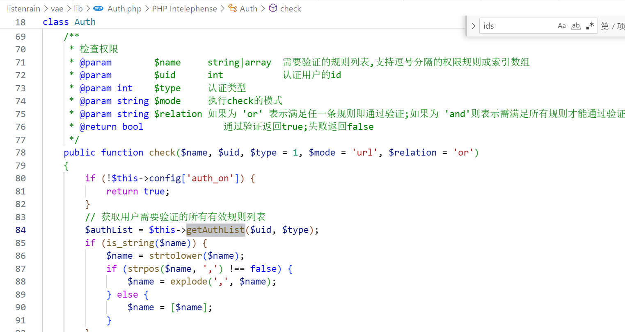
Task: Click 'string|array' type in line 71
Action: [239, 62]
